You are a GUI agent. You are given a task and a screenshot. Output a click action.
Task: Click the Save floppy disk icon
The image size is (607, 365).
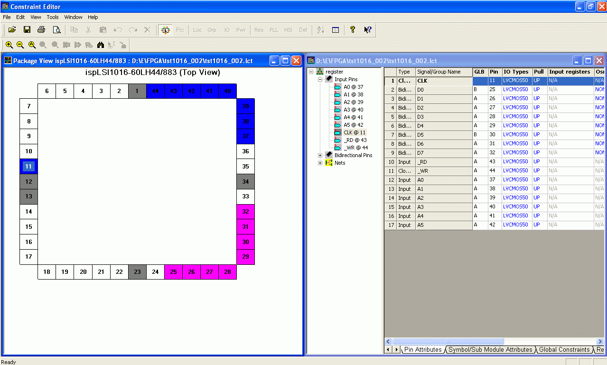(x=27, y=30)
